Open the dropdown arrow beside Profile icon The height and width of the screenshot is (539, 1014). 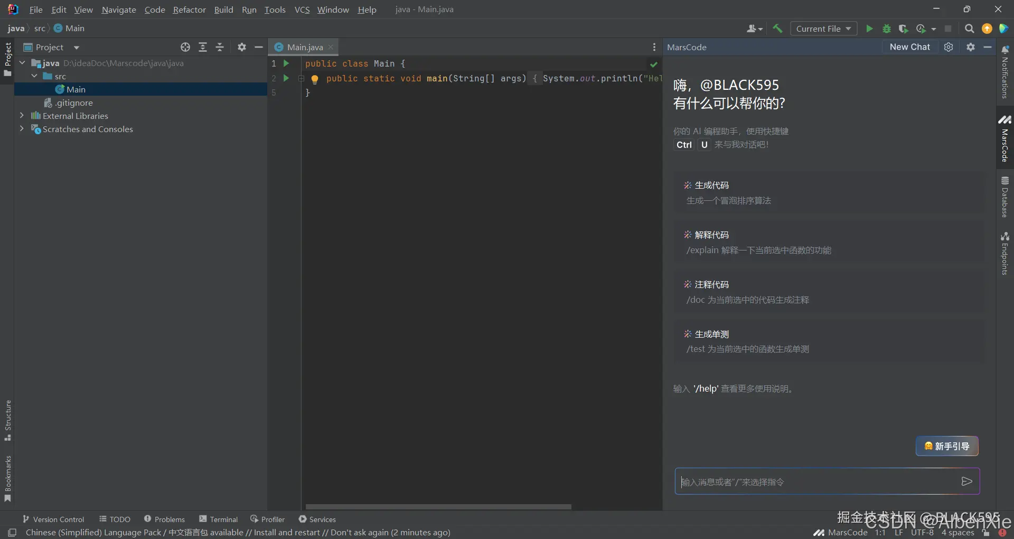click(934, 29)
